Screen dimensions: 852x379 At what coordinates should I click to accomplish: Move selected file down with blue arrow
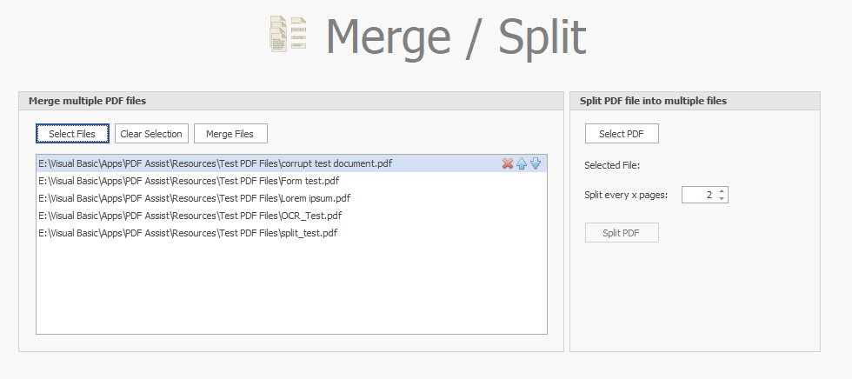click(536, 163)
